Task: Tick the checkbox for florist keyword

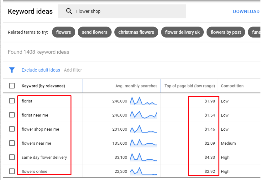Action: click(x=12, y=101)
